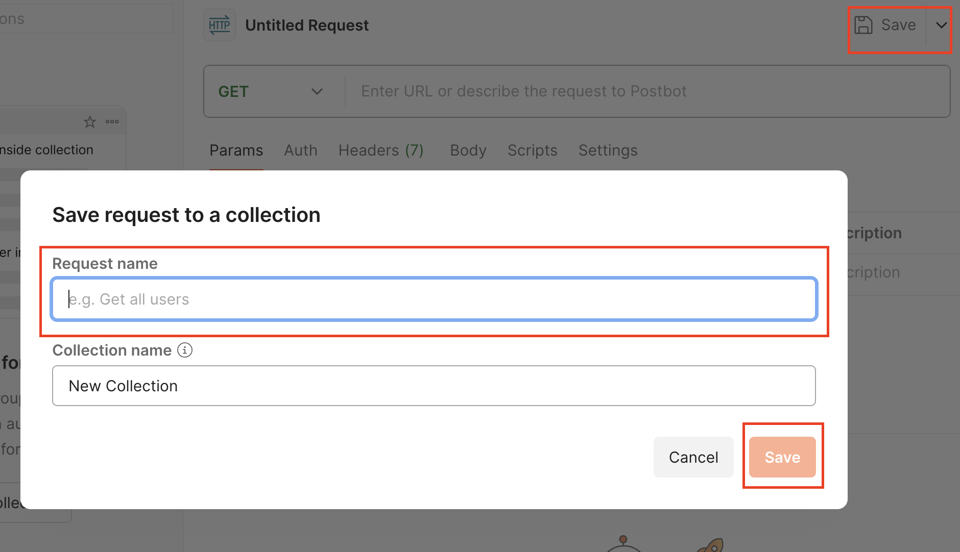Click the info icon beside Collection name
960x552 pixels.
(x=185, y=350)
